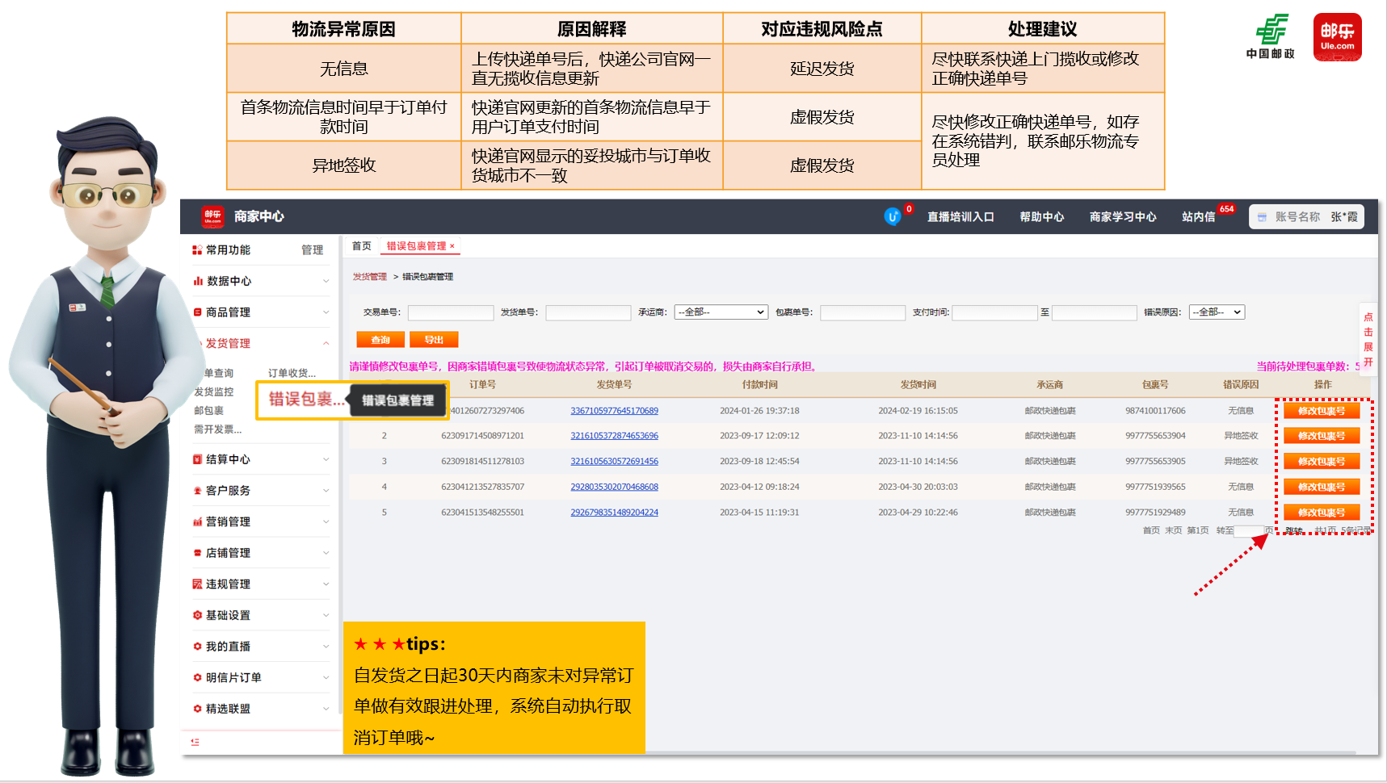Select 订单收货... in the sidebar submenu

pyautogui.click(x=292, y=373)
